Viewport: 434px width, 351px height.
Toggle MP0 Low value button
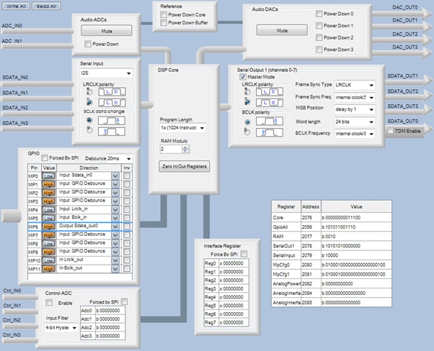[49, 176]
